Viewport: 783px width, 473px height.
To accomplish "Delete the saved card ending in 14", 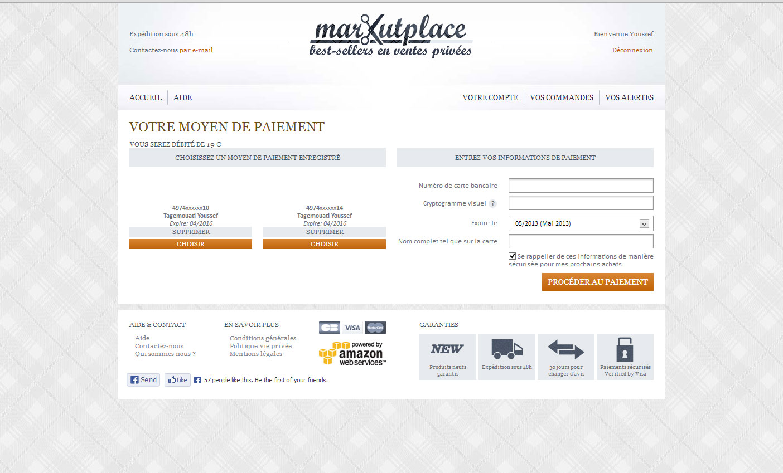I will [x=325, y=232].
